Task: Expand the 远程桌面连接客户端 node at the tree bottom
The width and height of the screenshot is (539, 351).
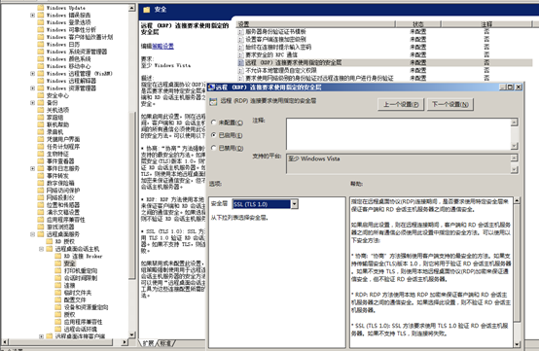Action: point(41,336)
